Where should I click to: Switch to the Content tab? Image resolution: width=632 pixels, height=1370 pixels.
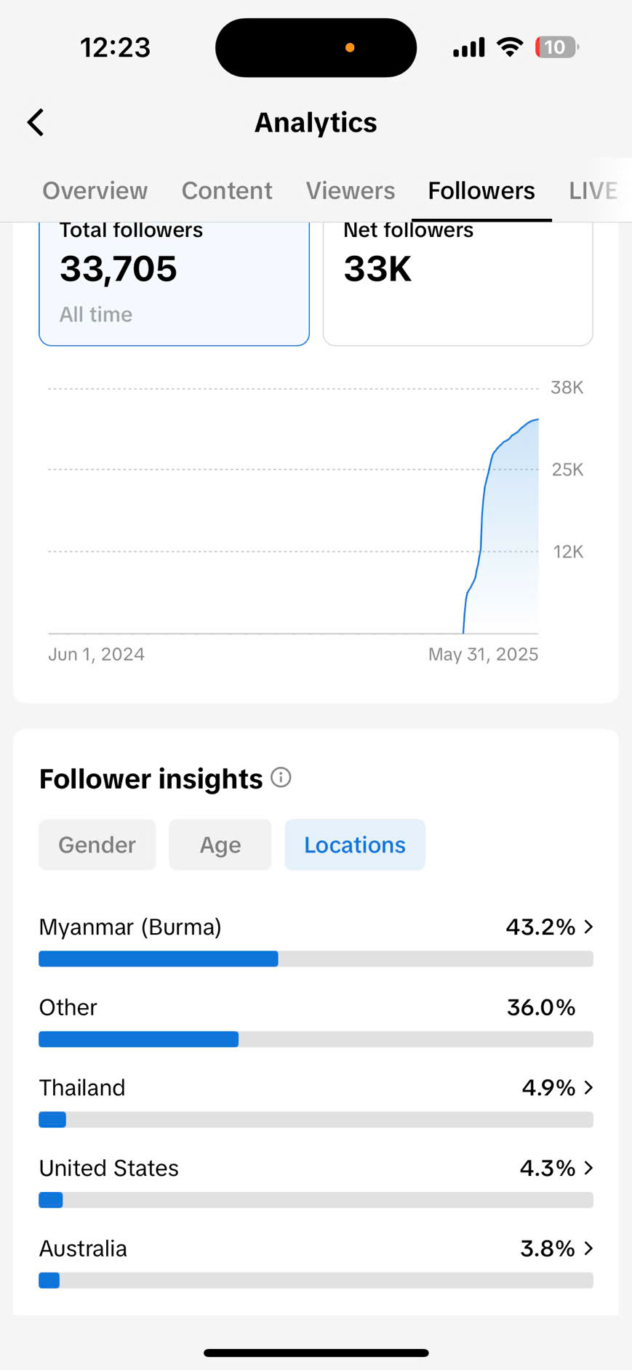[x=227, y=190]
